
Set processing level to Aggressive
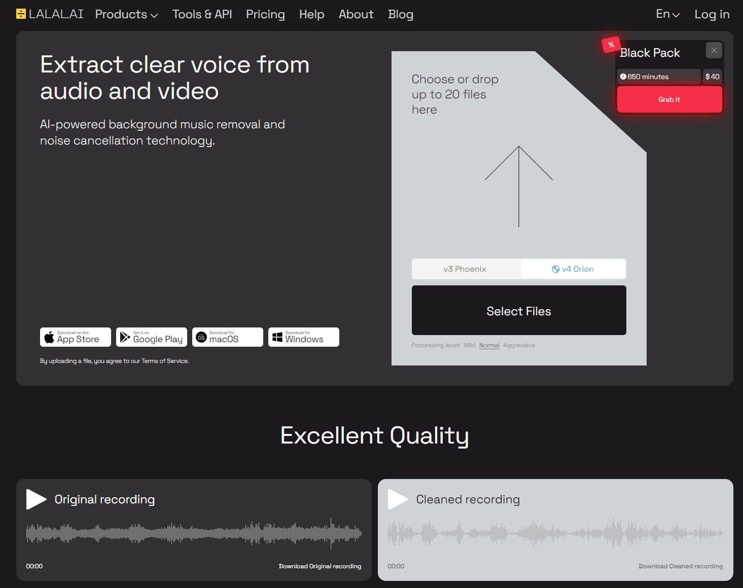pos(519,345)
